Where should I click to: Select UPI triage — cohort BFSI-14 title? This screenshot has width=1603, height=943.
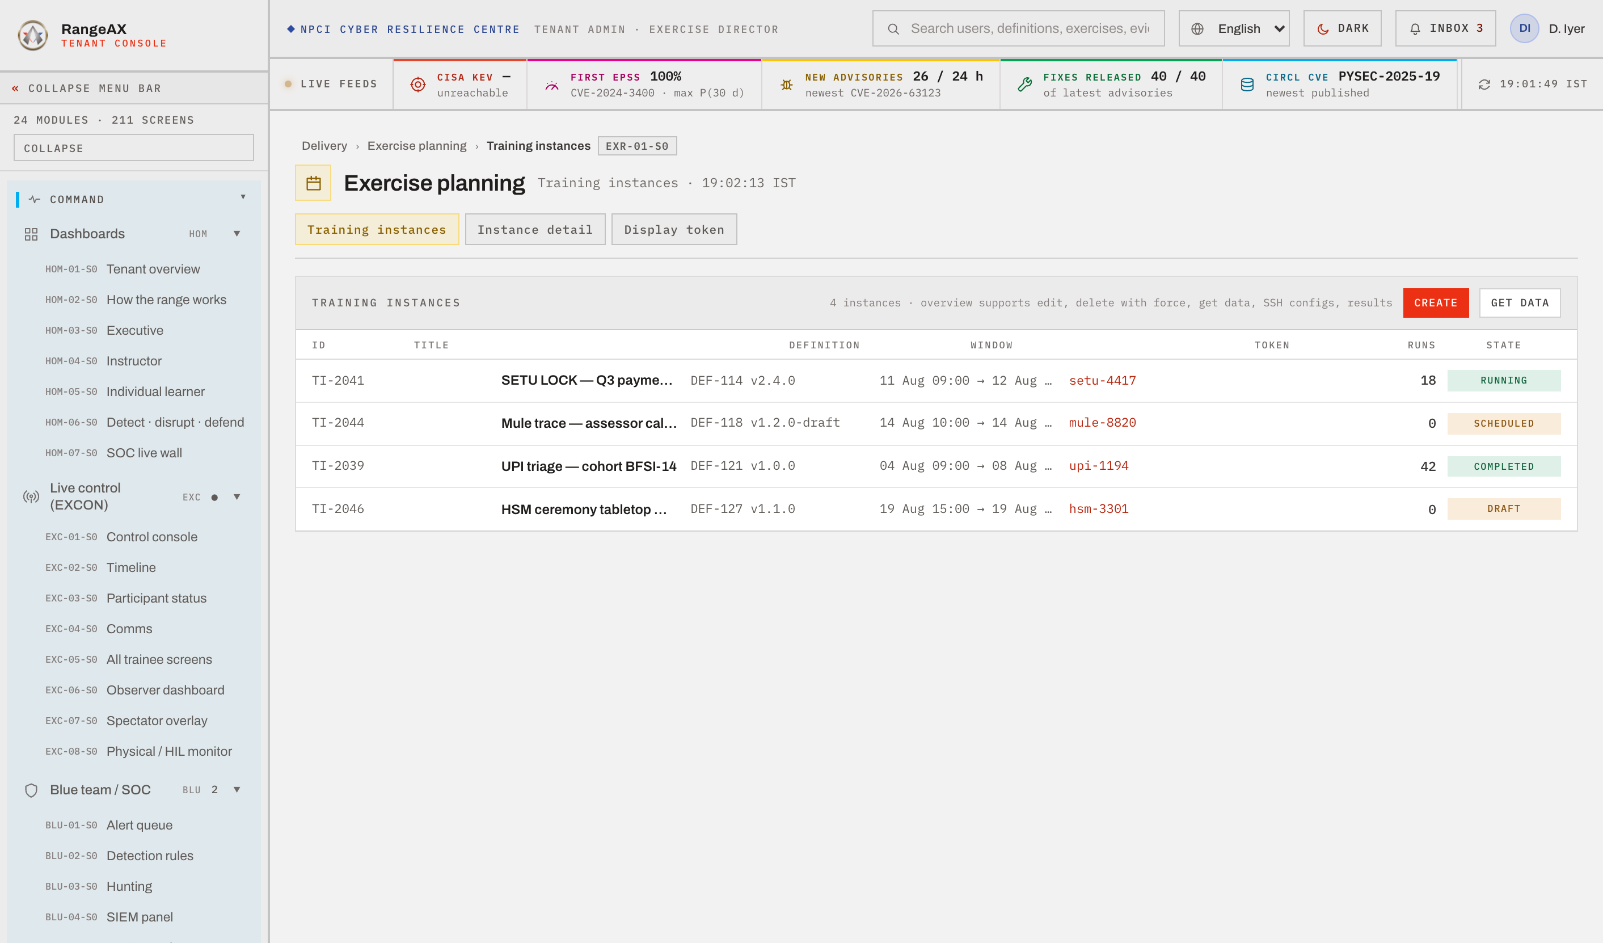click(588, 466)
